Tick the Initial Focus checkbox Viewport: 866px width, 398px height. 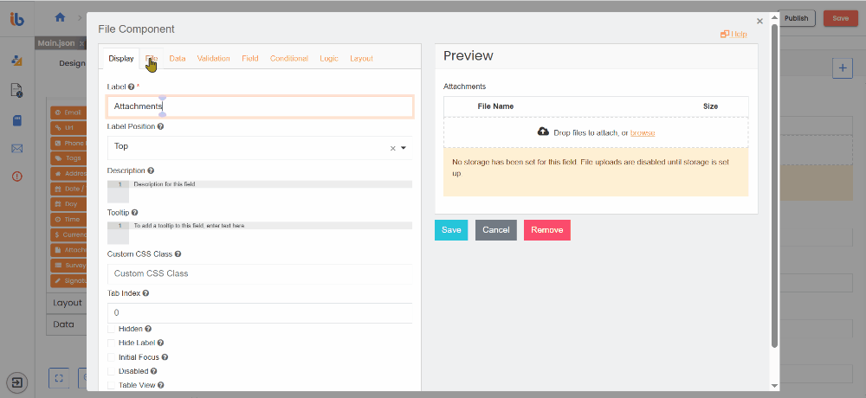112,356
